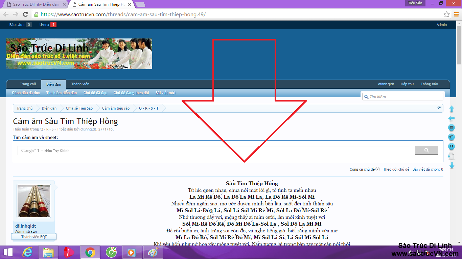This screenshot has height=259, width=462.
Task: Click the 'Chia sẽ Tiêu Sáo' breadcrumb
Action: tap(79, 108)
